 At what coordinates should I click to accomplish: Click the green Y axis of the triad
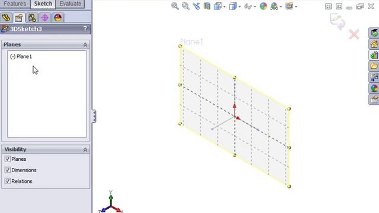point(111,198)
